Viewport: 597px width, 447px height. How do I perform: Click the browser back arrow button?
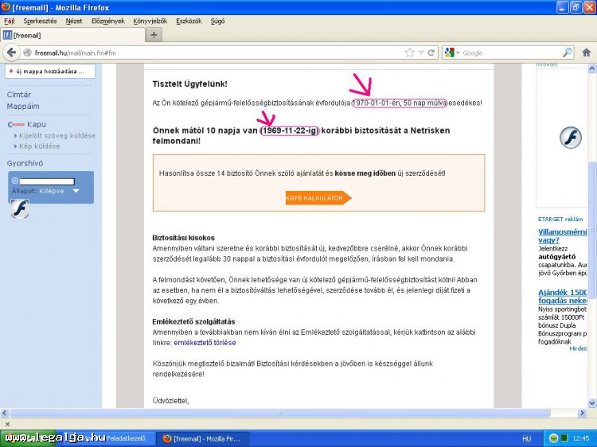[x=11, y=52]
